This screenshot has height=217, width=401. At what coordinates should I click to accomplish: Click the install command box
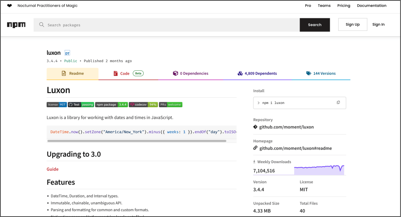pos(300,103)
